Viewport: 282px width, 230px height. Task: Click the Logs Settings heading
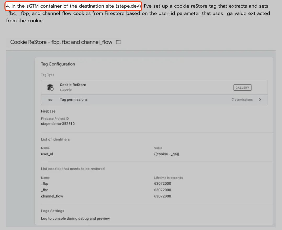[53, 211]
